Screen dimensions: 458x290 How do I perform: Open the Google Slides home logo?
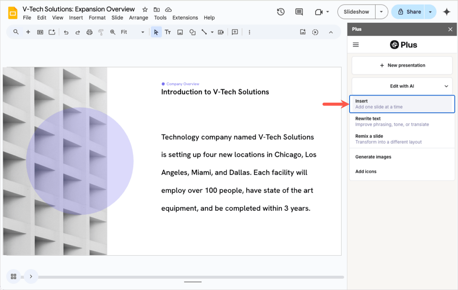[13, 13]
